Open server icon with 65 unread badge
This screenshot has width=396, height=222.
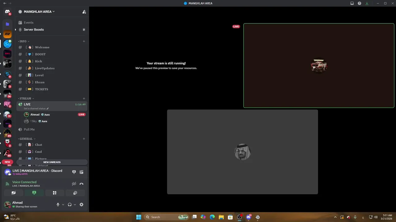(7, 153)
